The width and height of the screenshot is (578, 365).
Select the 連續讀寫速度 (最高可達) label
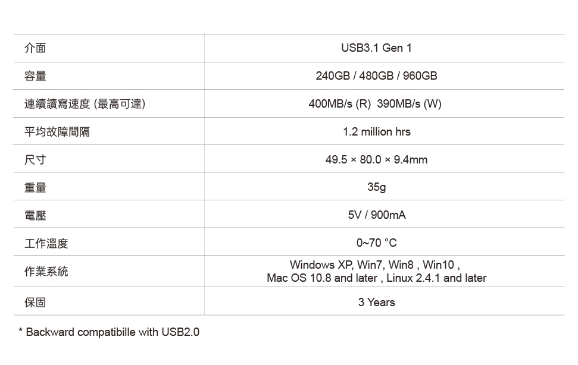tap(85, 104)
